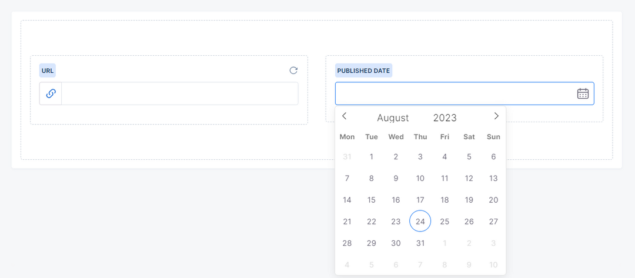Open the August month dropdown
The image size is (635, 278).
(x=393, y=118)
